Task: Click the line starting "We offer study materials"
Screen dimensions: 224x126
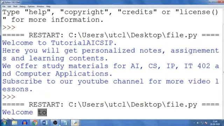Action: pyautogui.click(x=111, y=66)
